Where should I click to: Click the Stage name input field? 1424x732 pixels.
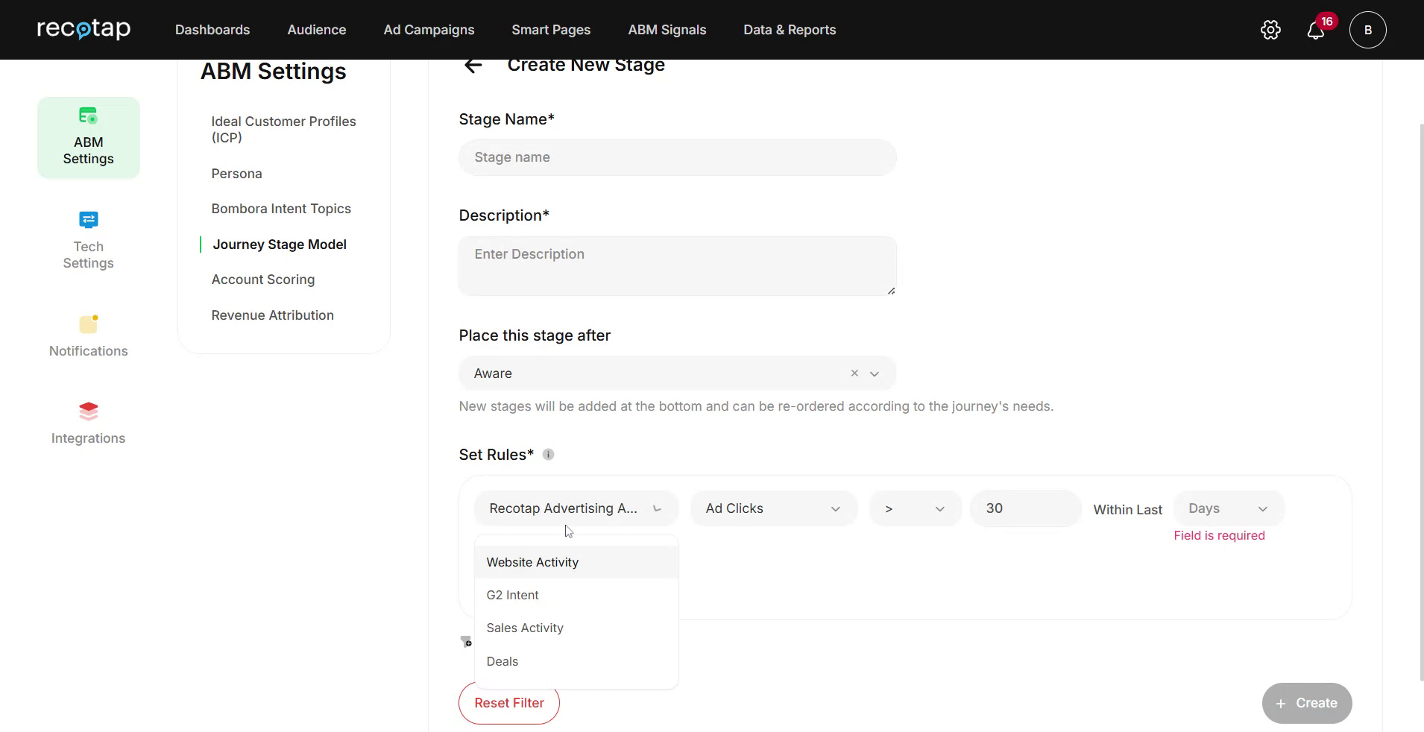(x=677, y=157)
